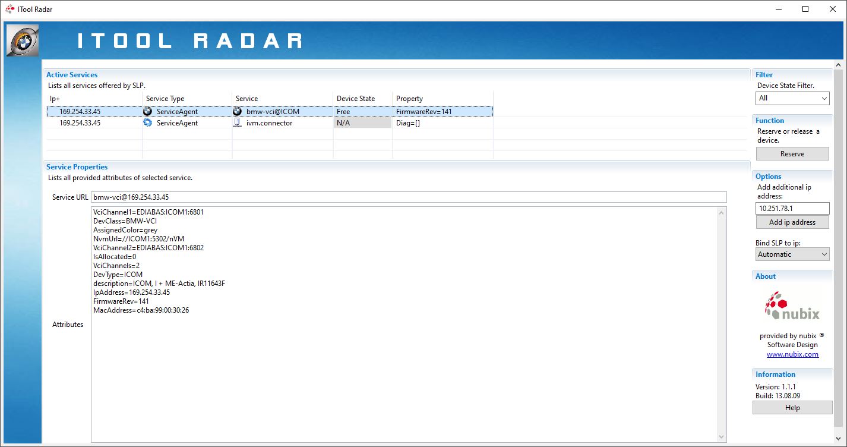Sort by the Device State column header
The image size is (847, 447).
[362, 99]
